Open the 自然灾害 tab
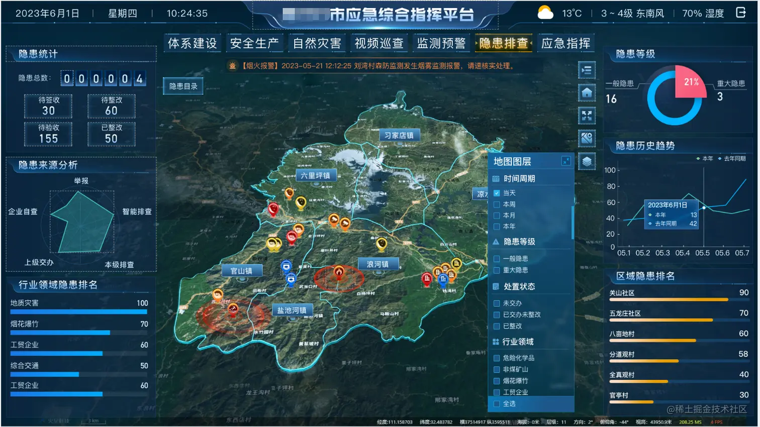This screenshot has width=760, height=427. pos(317,44)
